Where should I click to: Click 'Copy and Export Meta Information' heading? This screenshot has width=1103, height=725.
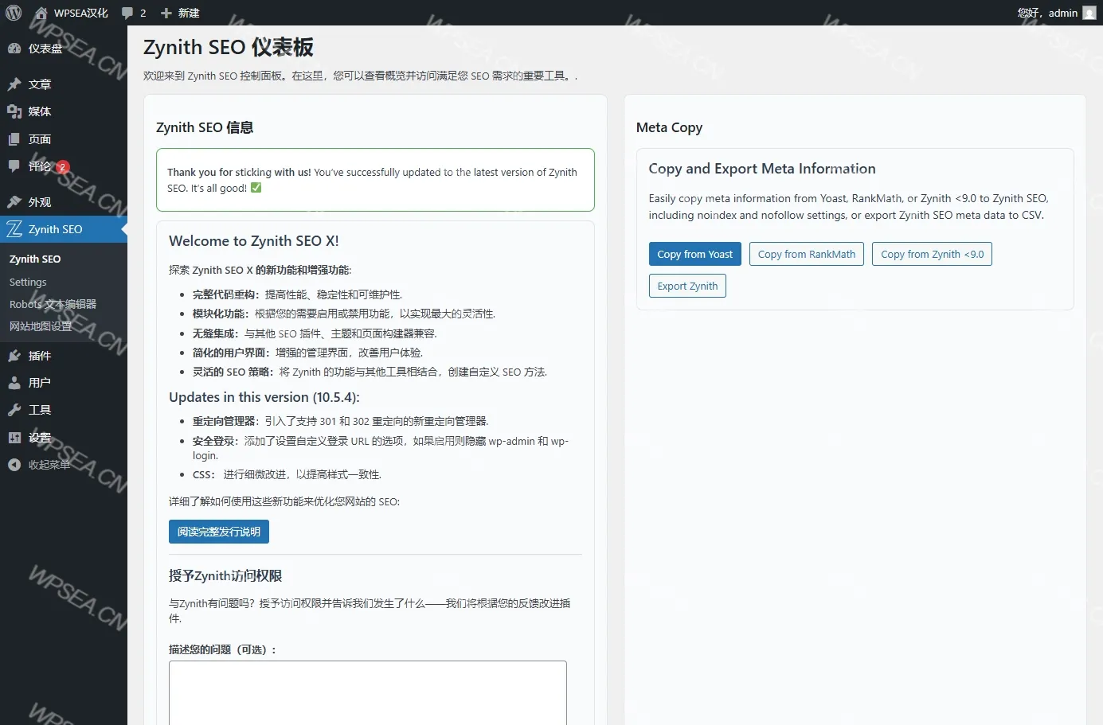pos(762,169)
